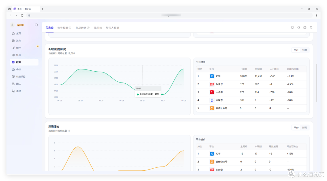The image size is (327, 181).
Task: Switch to the 作品数据 tab
Action: [x=81, y=28]
